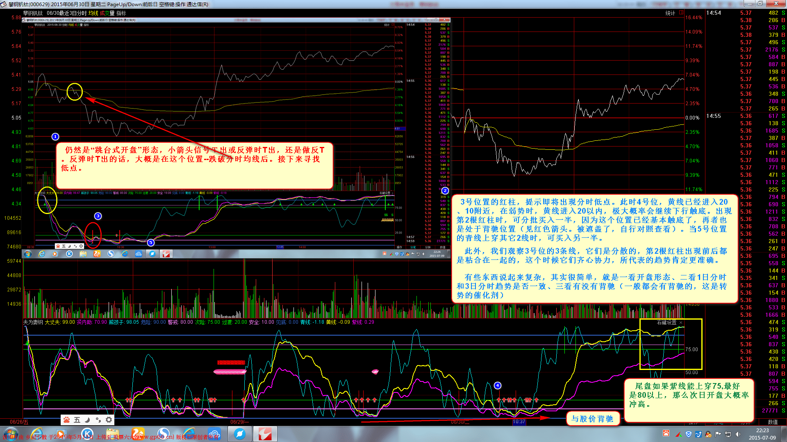Click the 五 Wubi mode button on IME toolbar
The image size is (787, 442).
click(x=77, y=420)
